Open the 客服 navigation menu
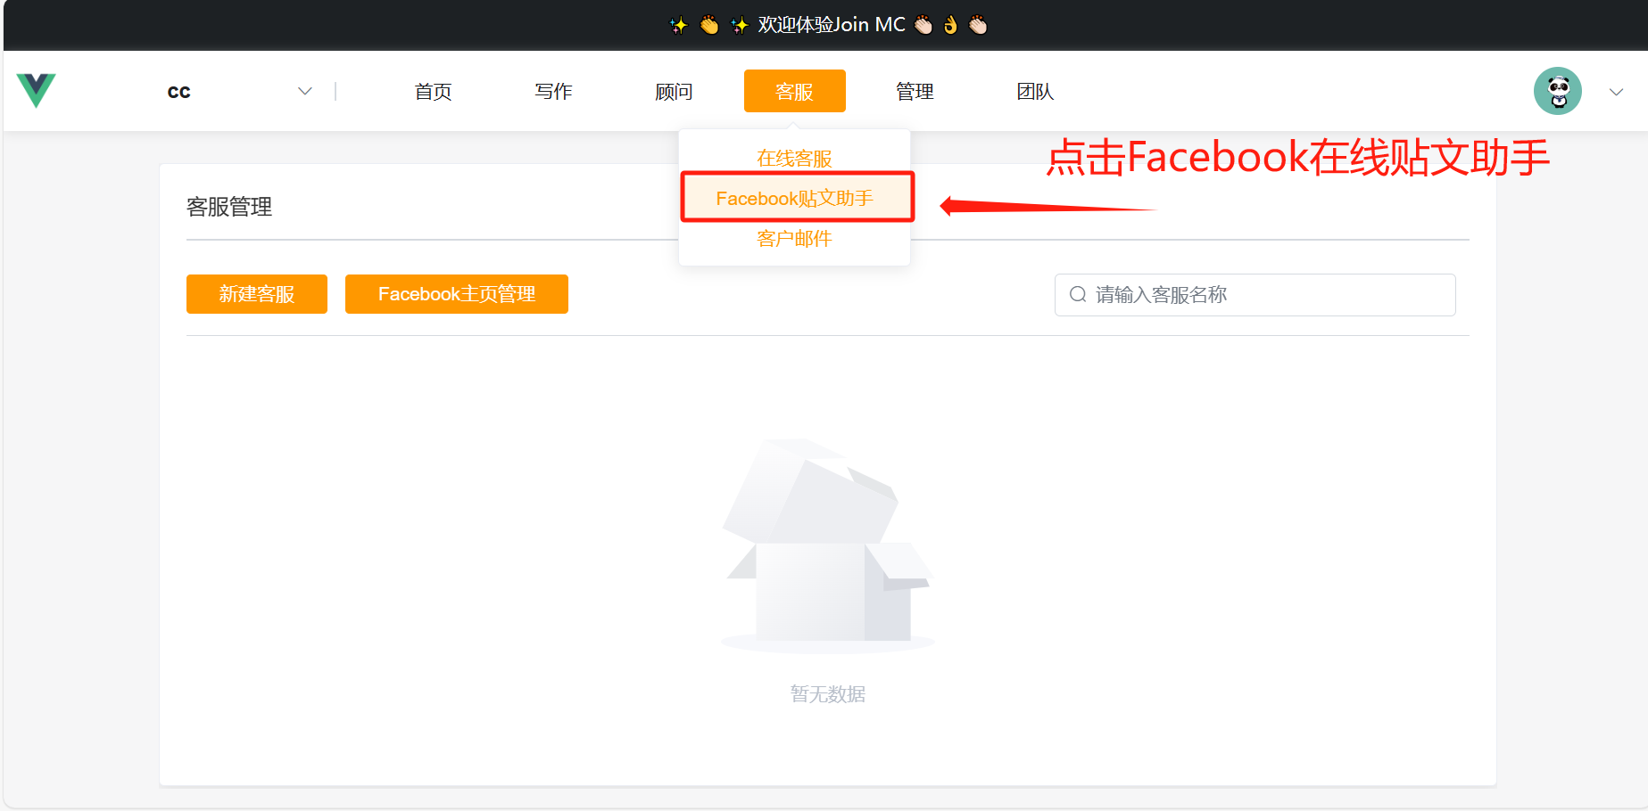The image size is (1648, 811). (x=794, y=92)
